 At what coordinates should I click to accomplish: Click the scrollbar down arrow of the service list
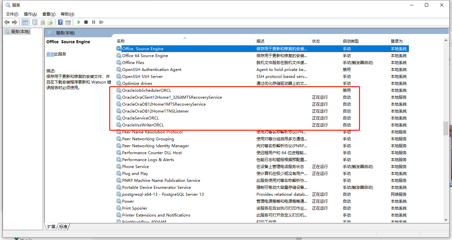446,220
